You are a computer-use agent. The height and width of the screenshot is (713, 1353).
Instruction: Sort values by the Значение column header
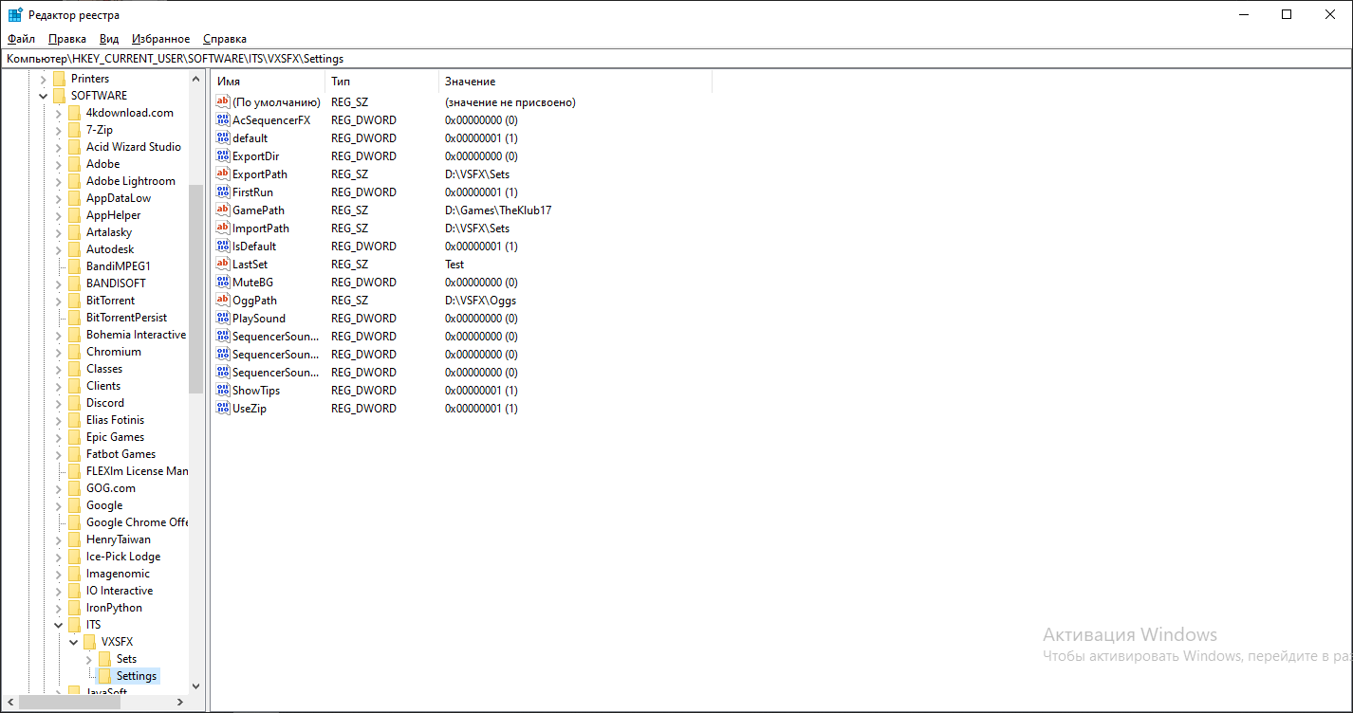(575, 82)
